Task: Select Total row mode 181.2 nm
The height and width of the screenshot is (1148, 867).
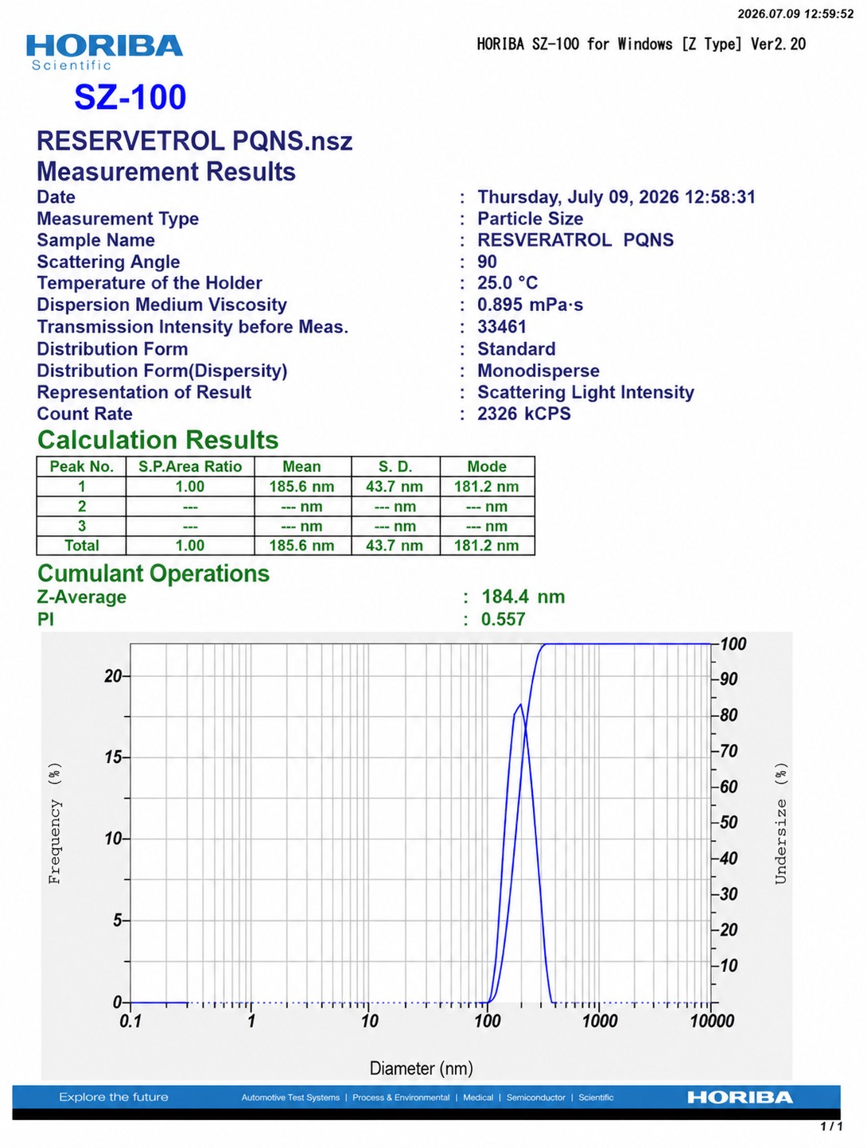Action: click(x=487, y=546)
